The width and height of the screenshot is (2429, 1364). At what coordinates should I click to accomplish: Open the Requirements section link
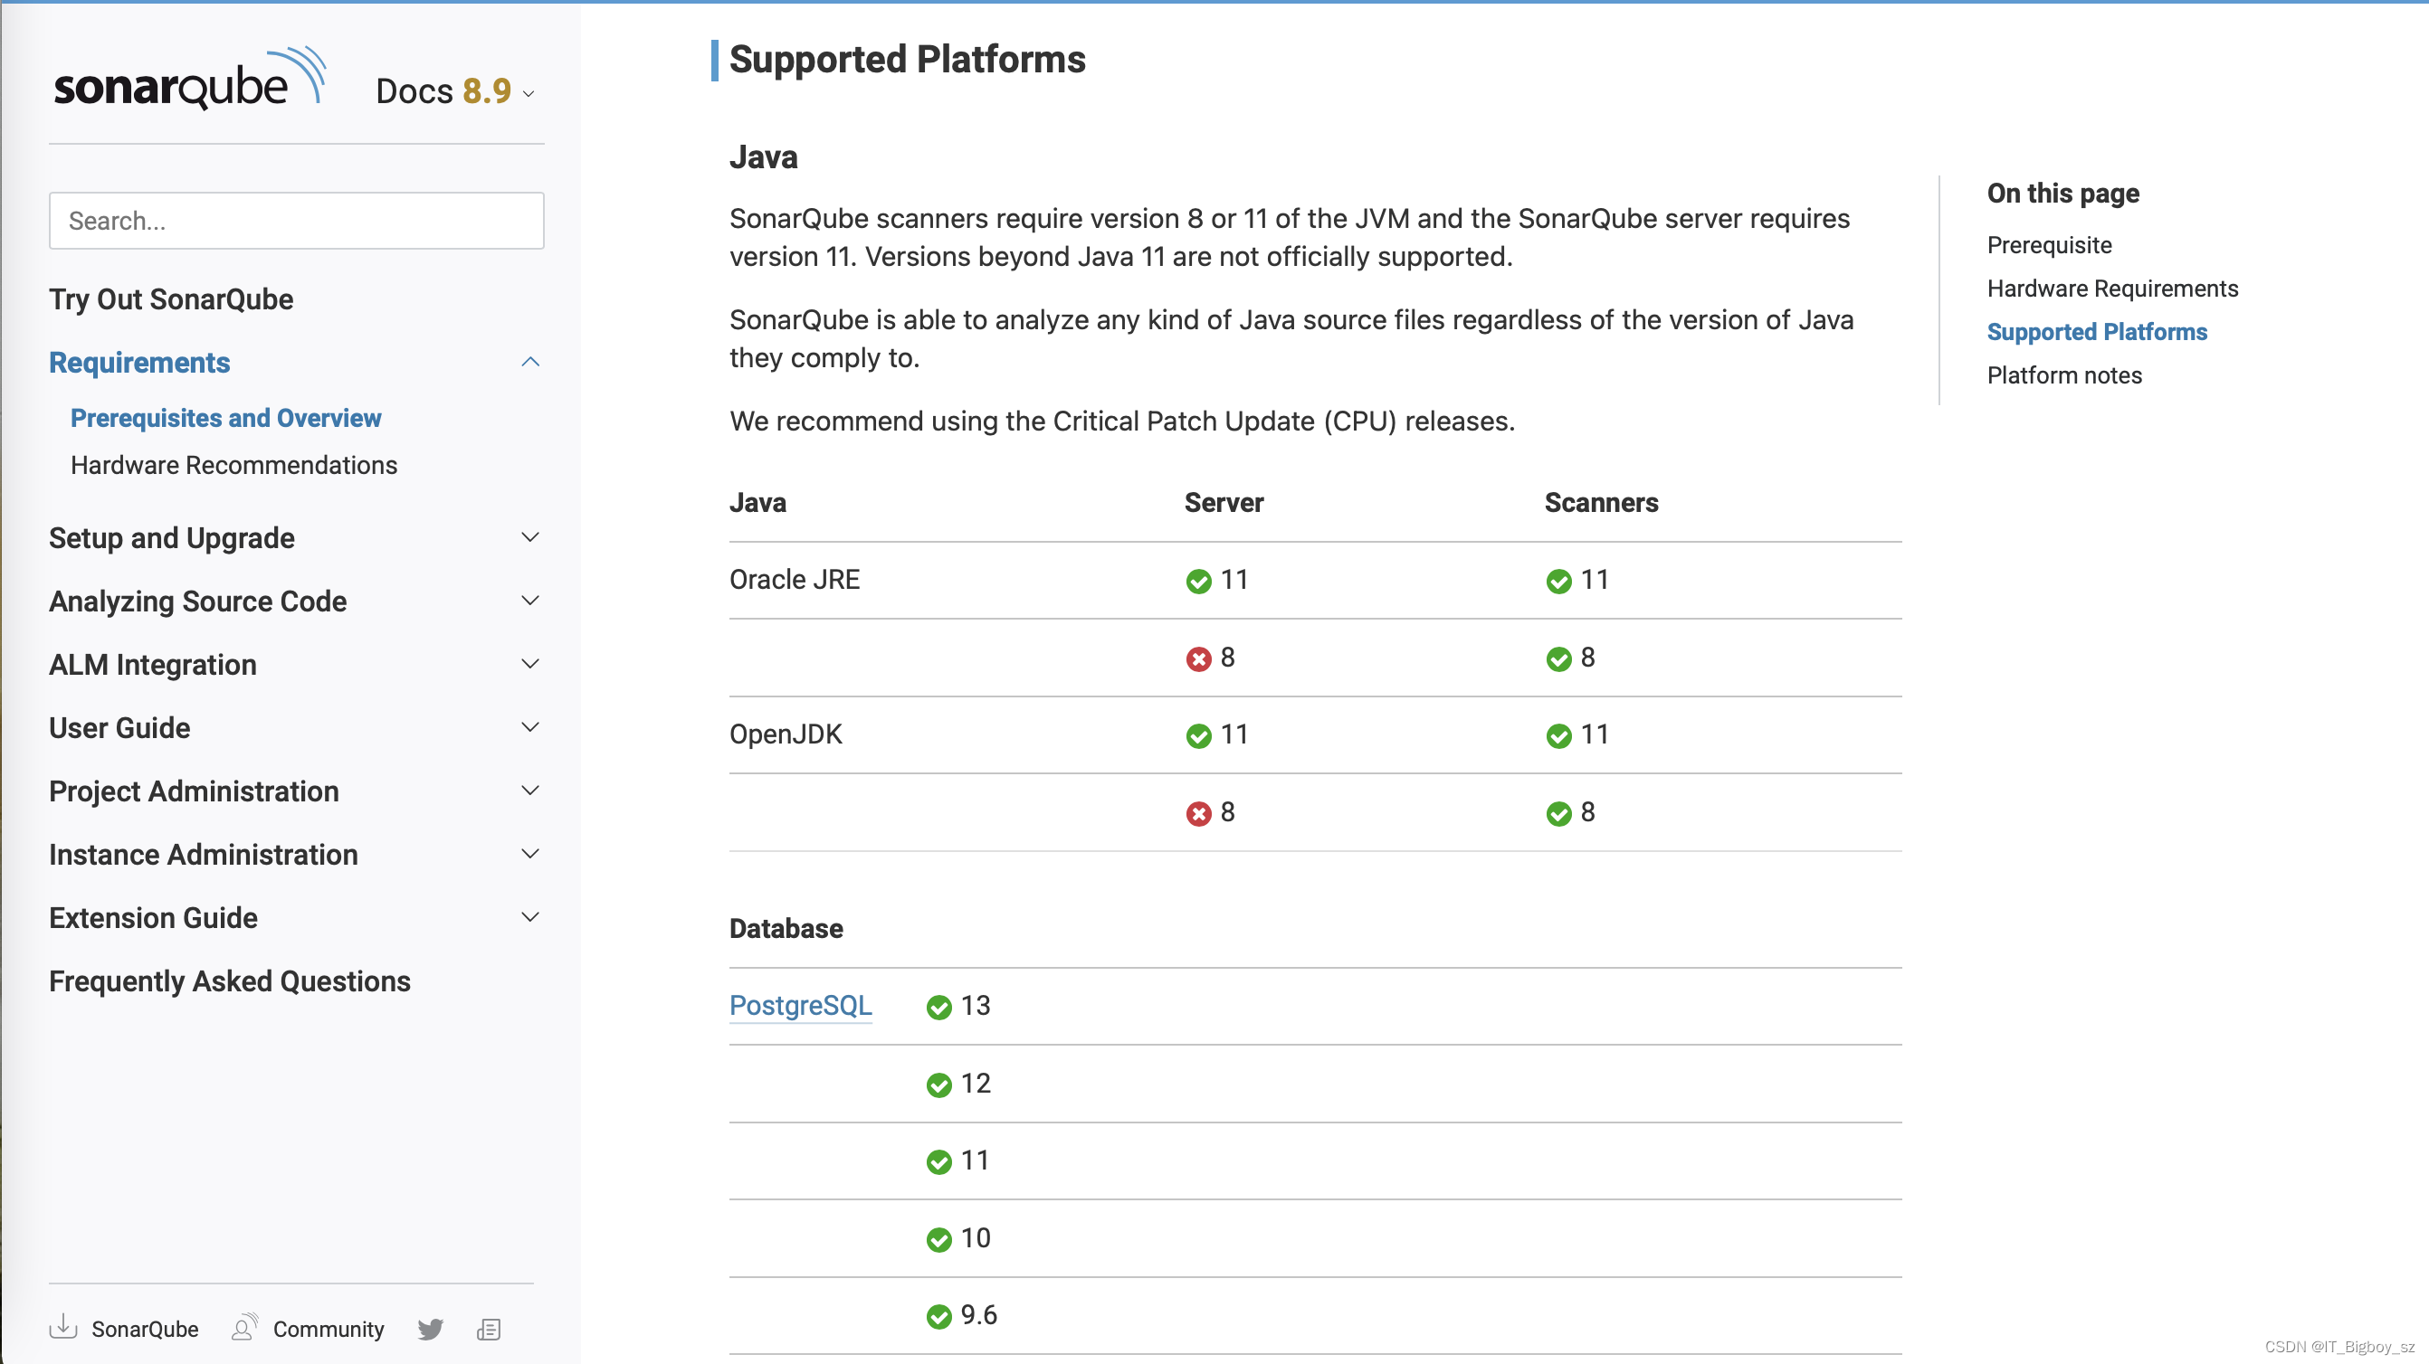(139, 362)
